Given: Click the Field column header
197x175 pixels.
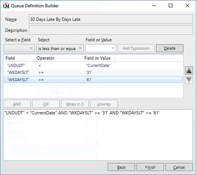Looking at the screenshot, I should 20,58.
